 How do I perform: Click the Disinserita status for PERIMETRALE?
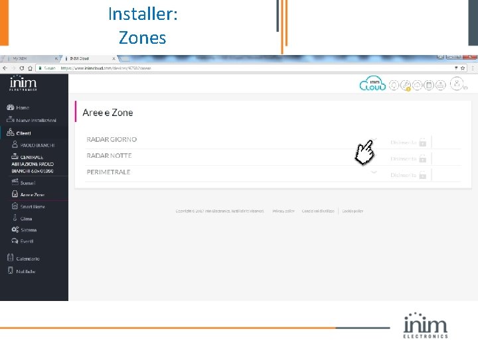(x=403, y=175)
